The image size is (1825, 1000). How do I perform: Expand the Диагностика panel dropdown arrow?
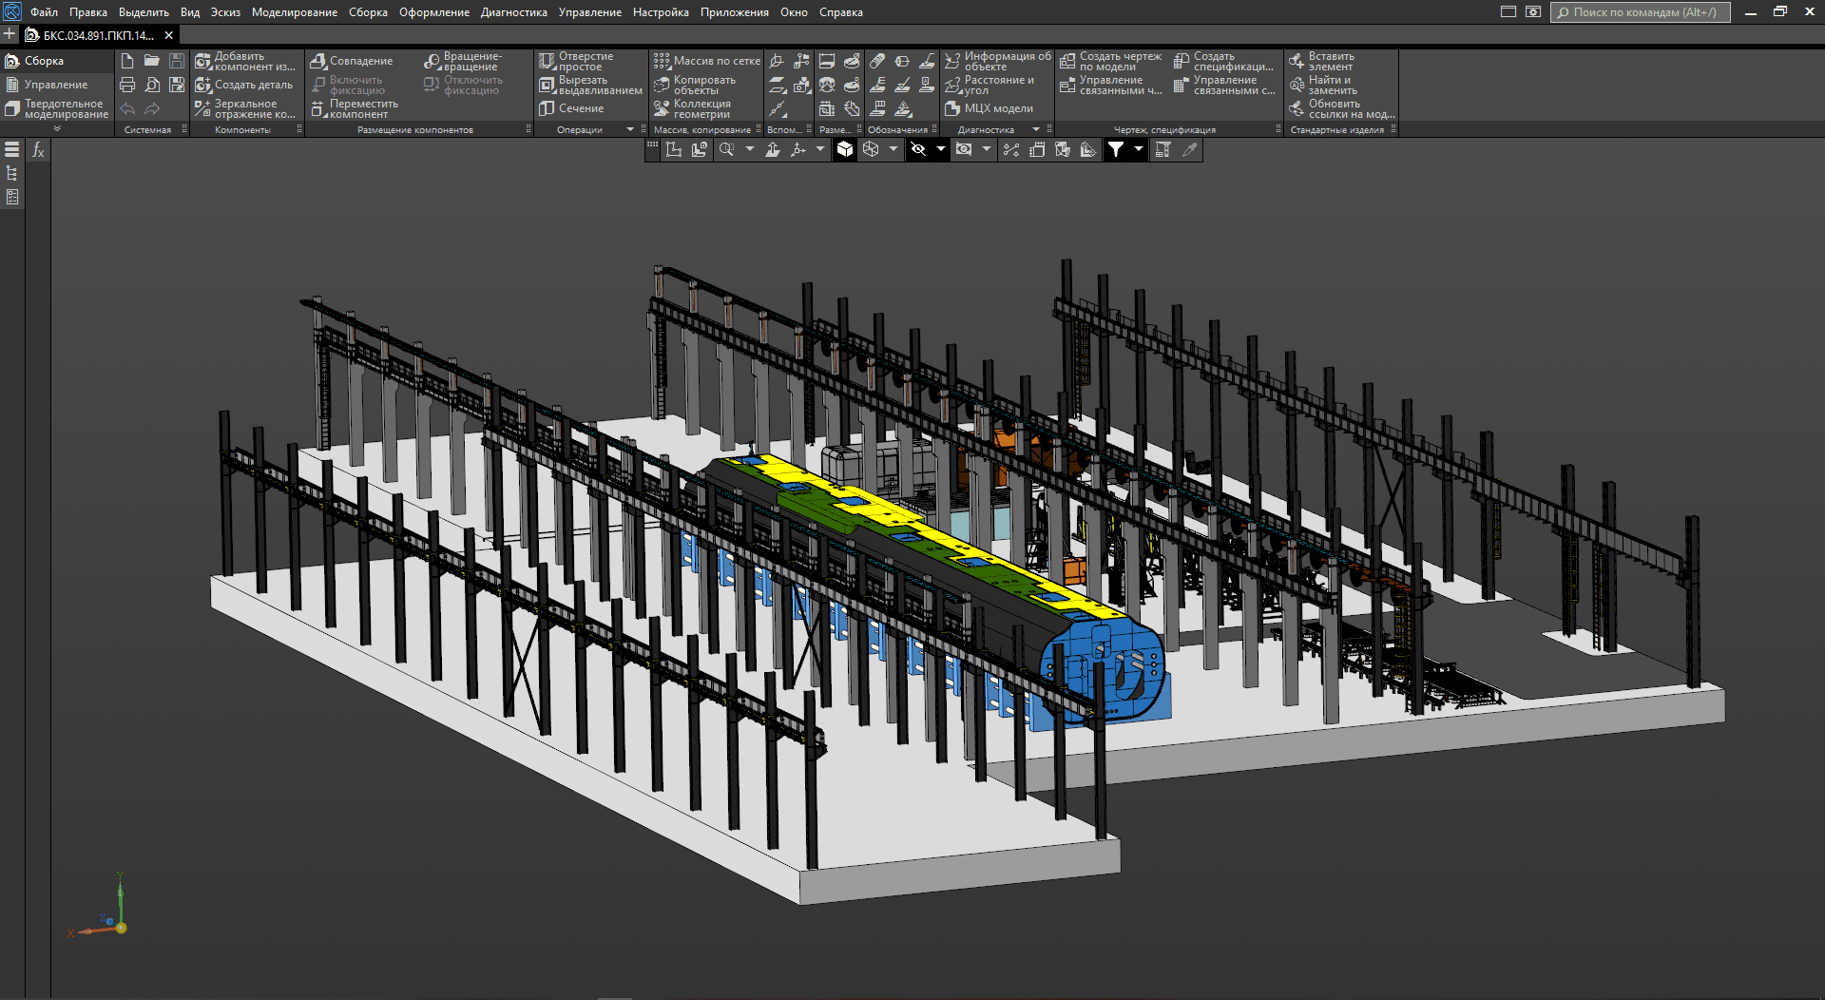click(1036, 129)
